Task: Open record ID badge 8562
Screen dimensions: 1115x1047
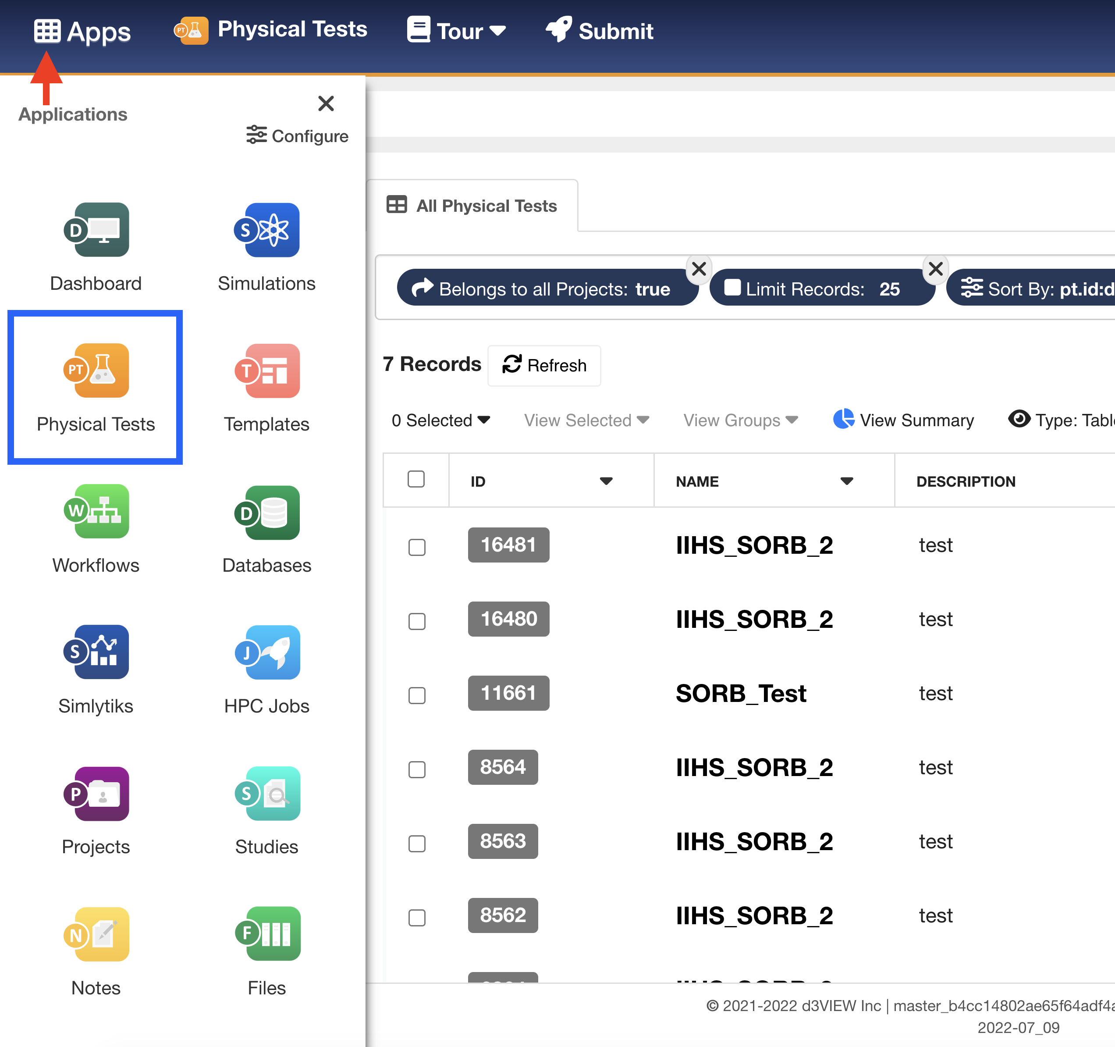Action: tap(503, 915)
